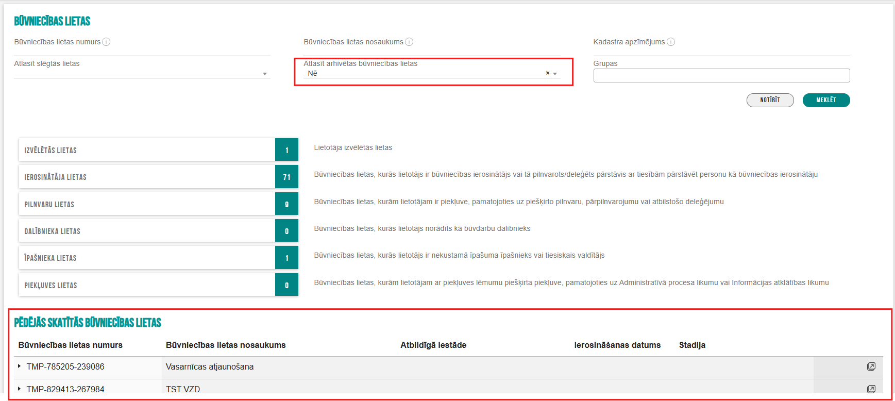Screen dimensions: 895x401
Task: Open TMP-785205-239086 case via open icon
Action: point(871,366)
